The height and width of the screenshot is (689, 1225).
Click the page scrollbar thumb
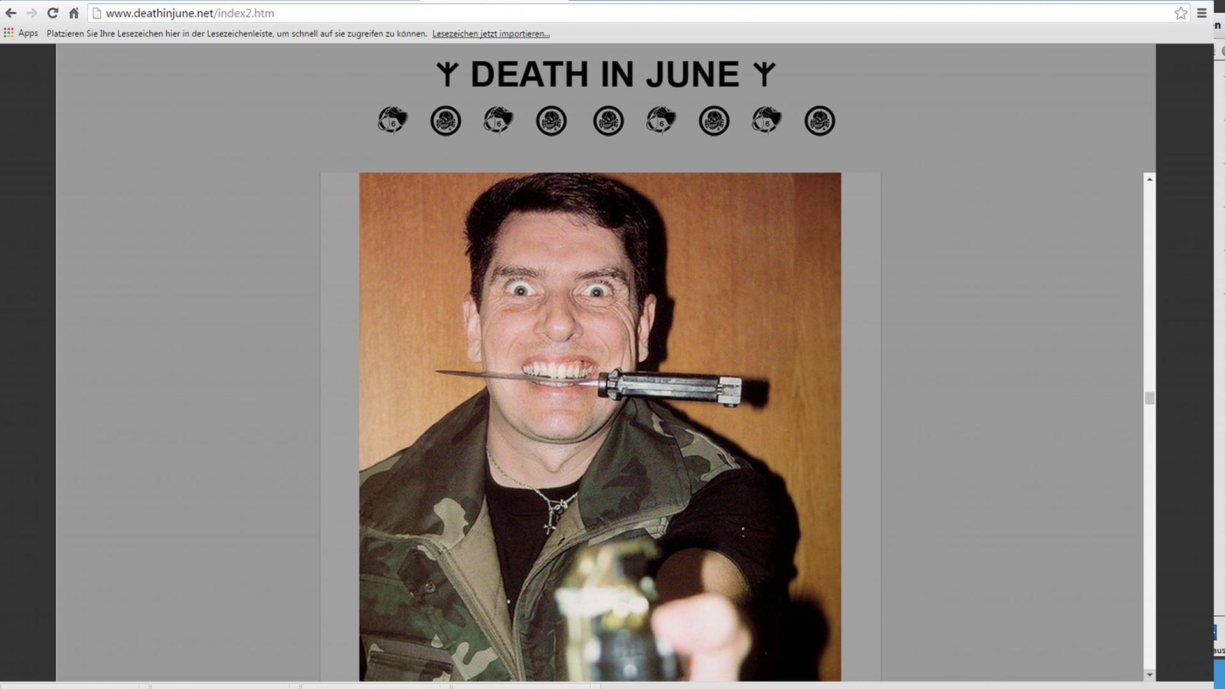point(1150,398)
